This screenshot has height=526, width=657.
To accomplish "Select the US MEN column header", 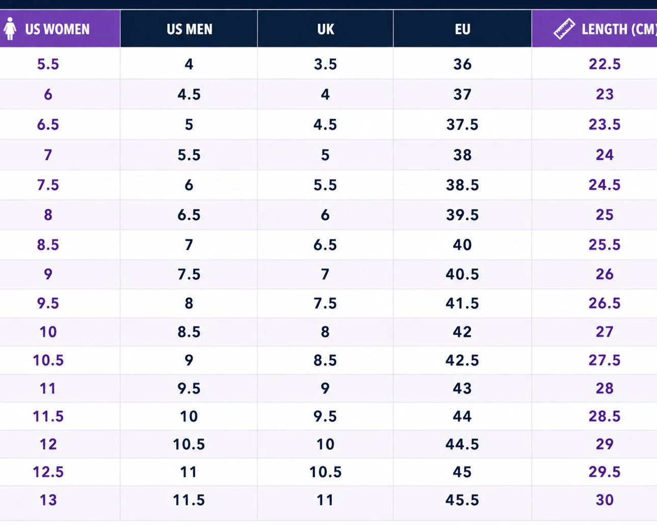I will pyautogui.click(x=189, y=29).
